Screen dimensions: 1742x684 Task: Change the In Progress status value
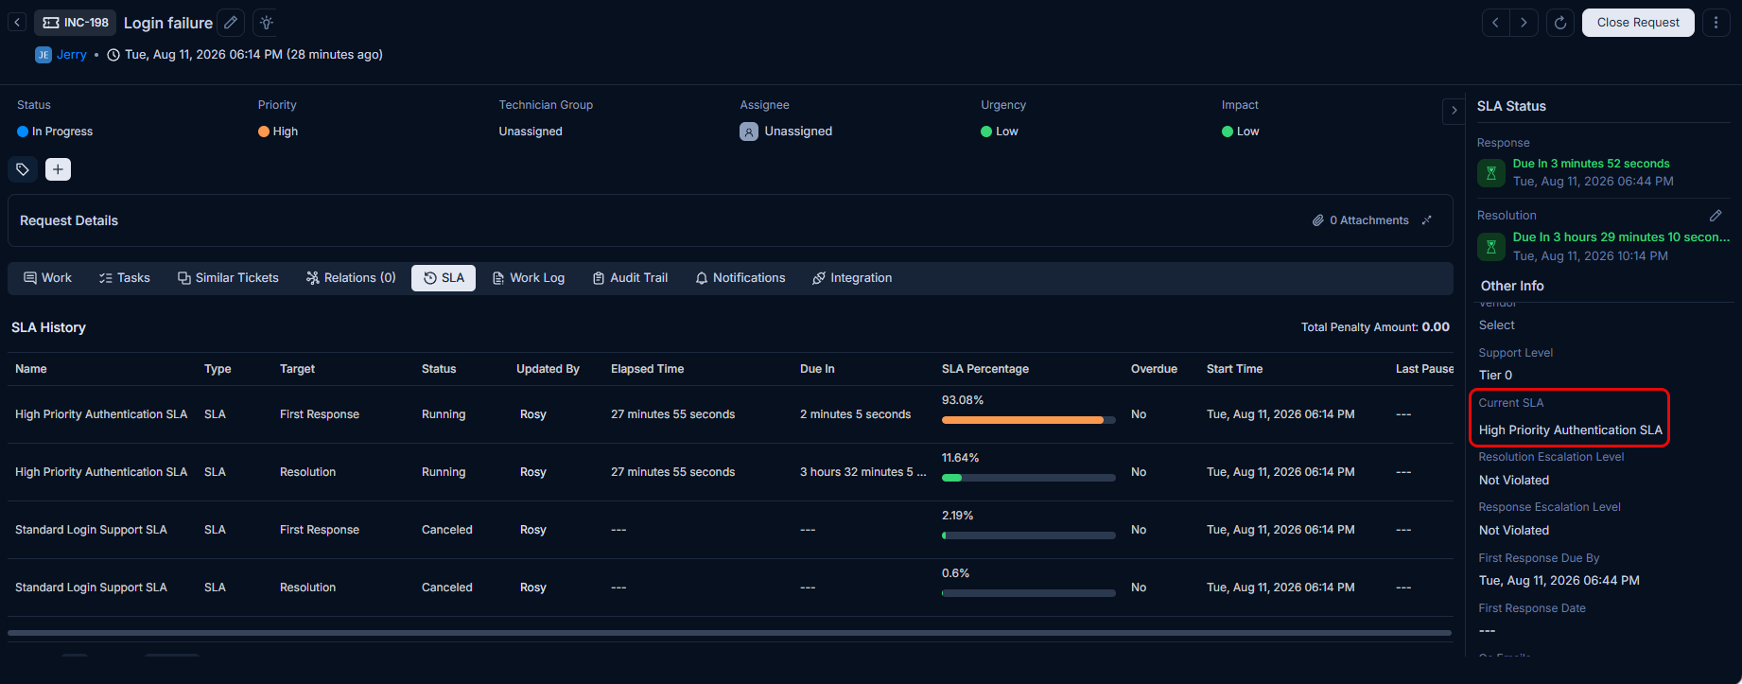(x=55, y=132)
